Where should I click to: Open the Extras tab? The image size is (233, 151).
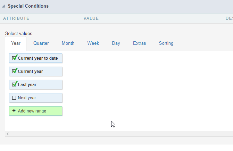click(139, 43)
